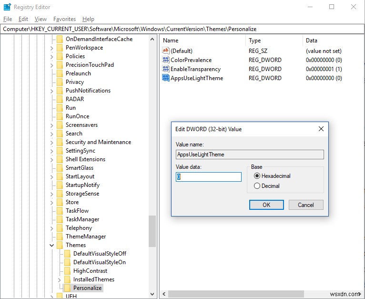Viewport: 365px width, 299px height.
Task: Expand the PushNotifications key
Action: click(51, 91)
